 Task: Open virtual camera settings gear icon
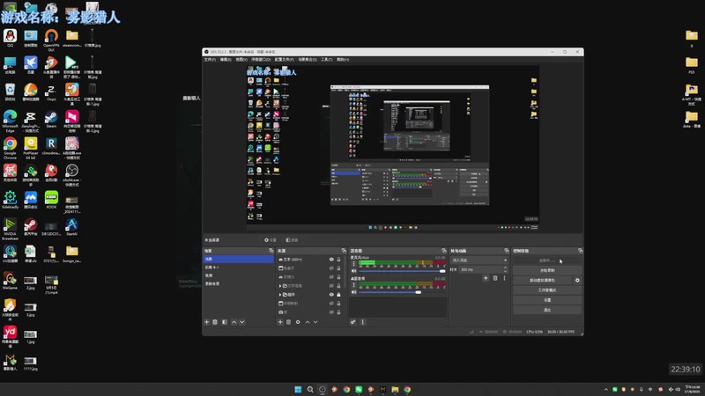pos(578,280)
